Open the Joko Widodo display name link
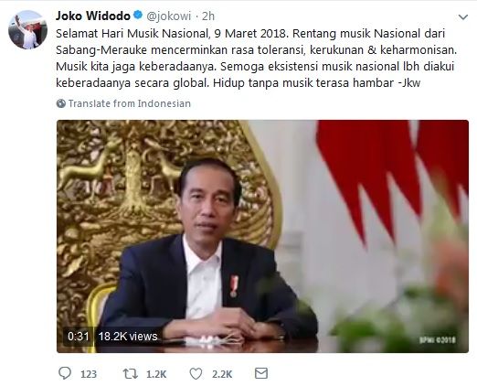Viewport: 477px width, 386px height. [x=93, y=16]
